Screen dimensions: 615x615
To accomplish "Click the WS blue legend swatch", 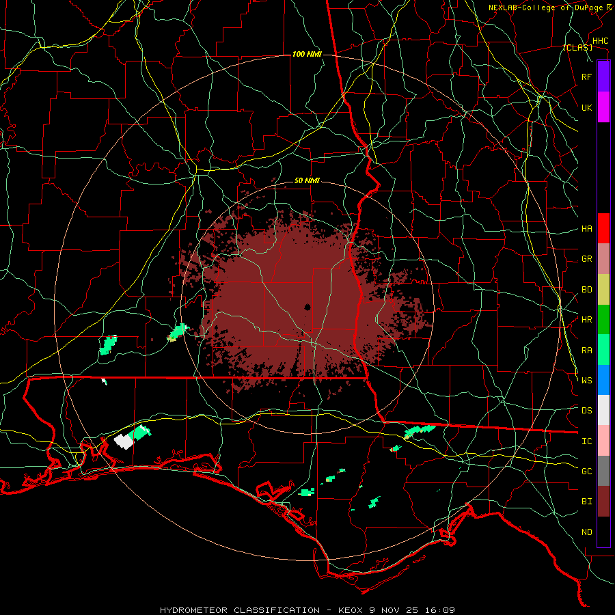I will pos(603,380).
